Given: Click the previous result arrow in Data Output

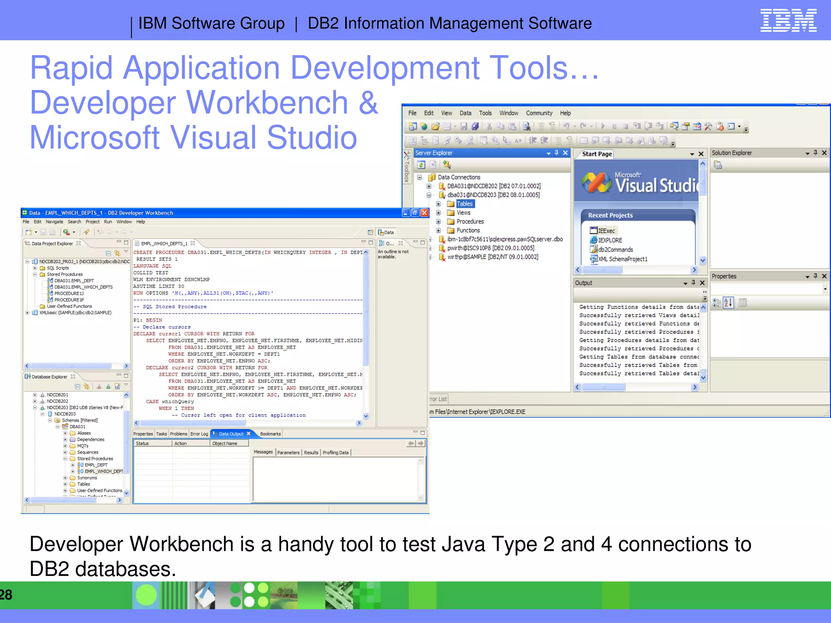Looking at the screenshot, I should [x=411, y=444].
